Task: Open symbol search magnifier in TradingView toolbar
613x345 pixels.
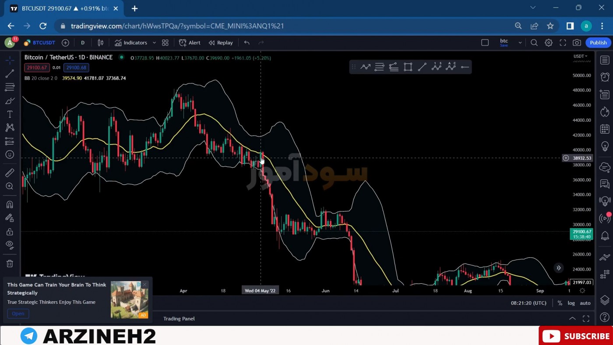Action: [534, 42]
